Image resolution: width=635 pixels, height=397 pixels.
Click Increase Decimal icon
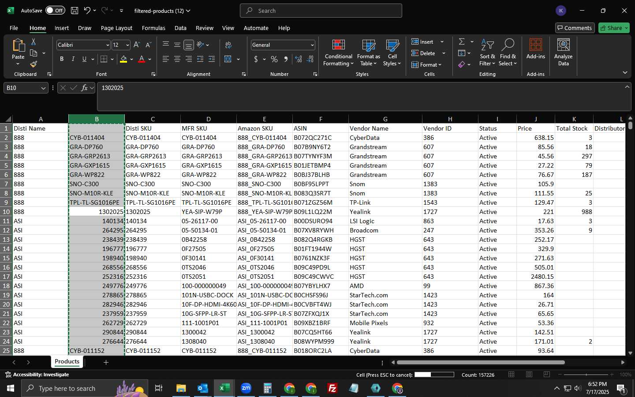coord(299,59)
